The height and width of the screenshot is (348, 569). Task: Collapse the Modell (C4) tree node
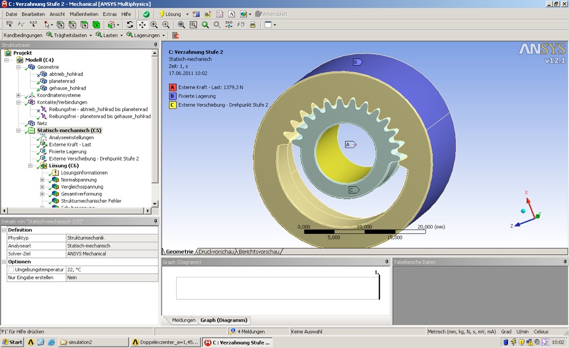click(7, 60)
